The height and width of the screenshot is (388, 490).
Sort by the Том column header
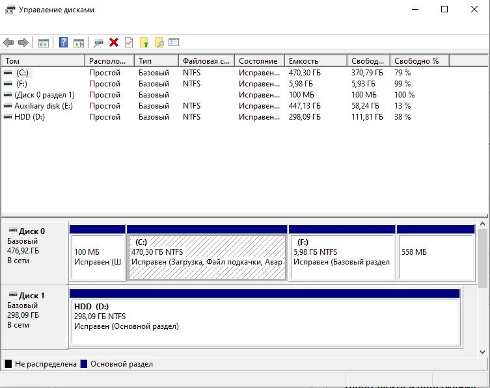click(x=43, y=61)
